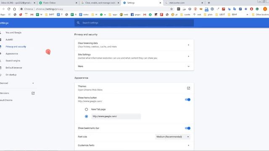Click the chrome://settings/privacy address bar

pos(96,9)
